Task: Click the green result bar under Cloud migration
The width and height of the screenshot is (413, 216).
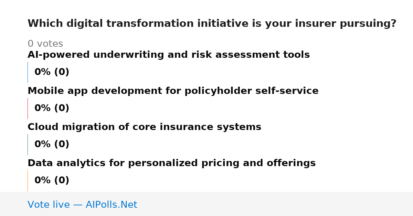Action: point(28,144)
